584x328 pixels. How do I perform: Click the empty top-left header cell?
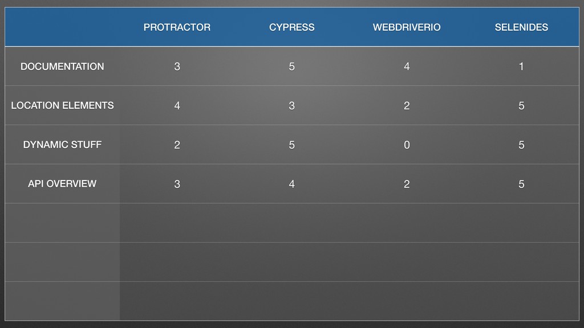click(62, 27)
